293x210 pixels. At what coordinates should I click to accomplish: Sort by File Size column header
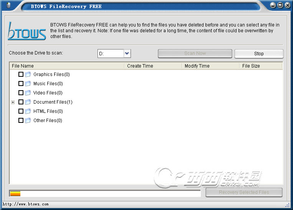coord(261,66)
